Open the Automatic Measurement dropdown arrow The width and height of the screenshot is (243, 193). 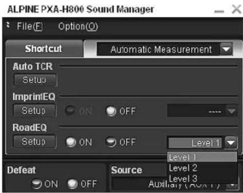pyautogui.click(x=226, y=49)
